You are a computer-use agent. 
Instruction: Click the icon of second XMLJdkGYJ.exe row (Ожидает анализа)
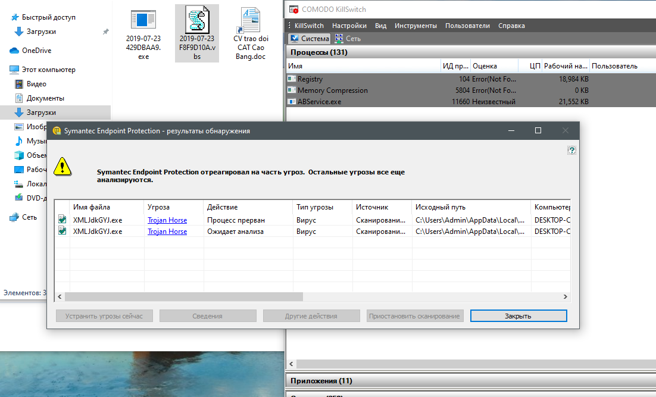(62, 230)
